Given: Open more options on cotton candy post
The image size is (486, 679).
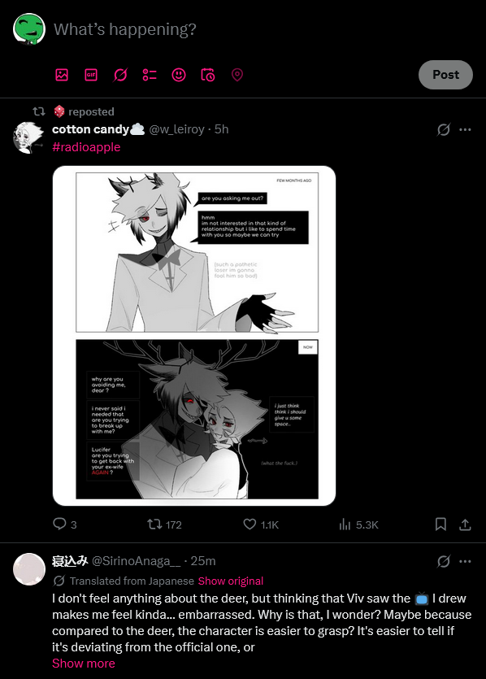Looking at the screenshot, I should [x=465, y=129].
